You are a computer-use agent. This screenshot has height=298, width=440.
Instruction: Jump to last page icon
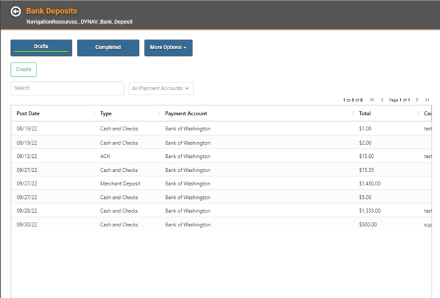tap(427, 100)
